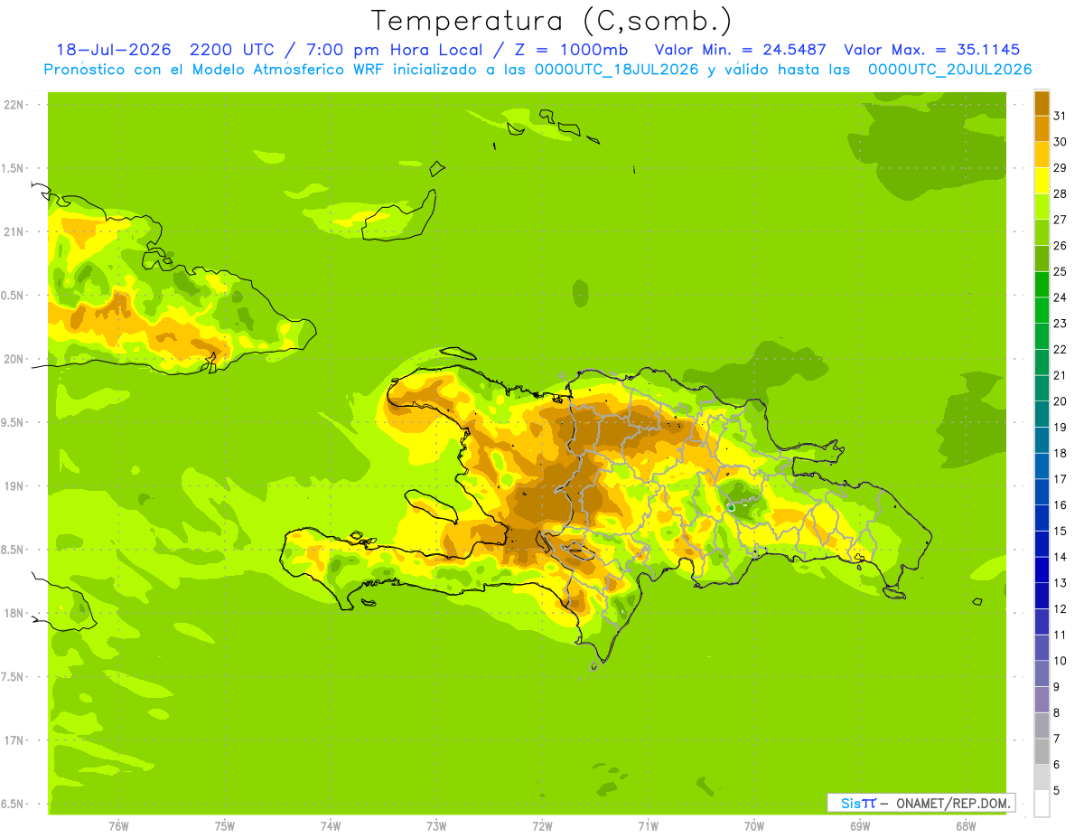Click the "Valor Min. = 24.5487" readout

[740, 50]
